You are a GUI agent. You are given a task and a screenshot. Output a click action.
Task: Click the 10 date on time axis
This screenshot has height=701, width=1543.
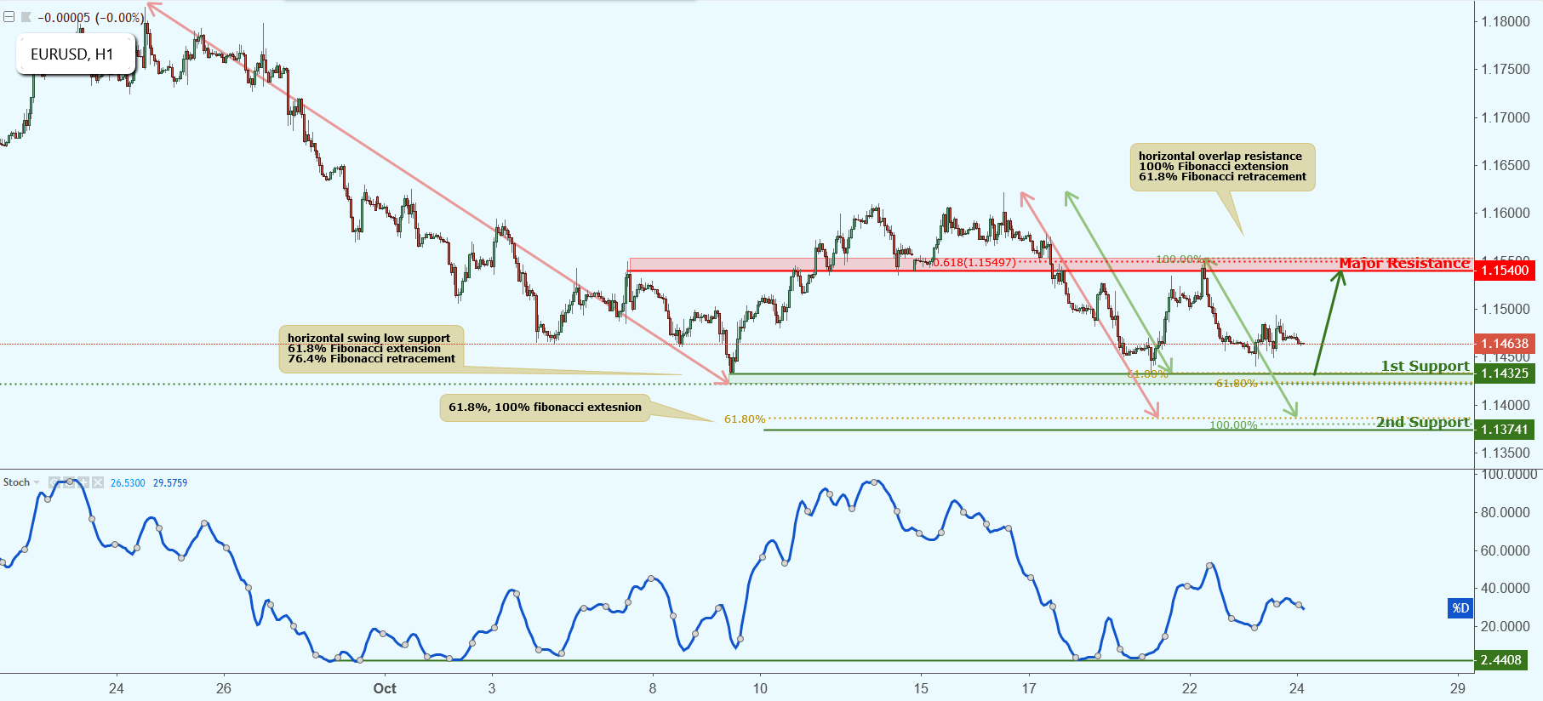[759, 688]
